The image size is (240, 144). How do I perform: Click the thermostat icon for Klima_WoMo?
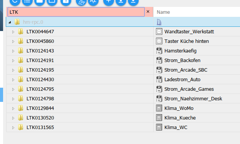(x=159, y=108)
